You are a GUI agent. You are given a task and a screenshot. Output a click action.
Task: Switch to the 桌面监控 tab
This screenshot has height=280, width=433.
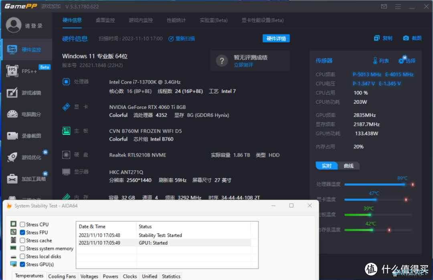coord(105,20)
